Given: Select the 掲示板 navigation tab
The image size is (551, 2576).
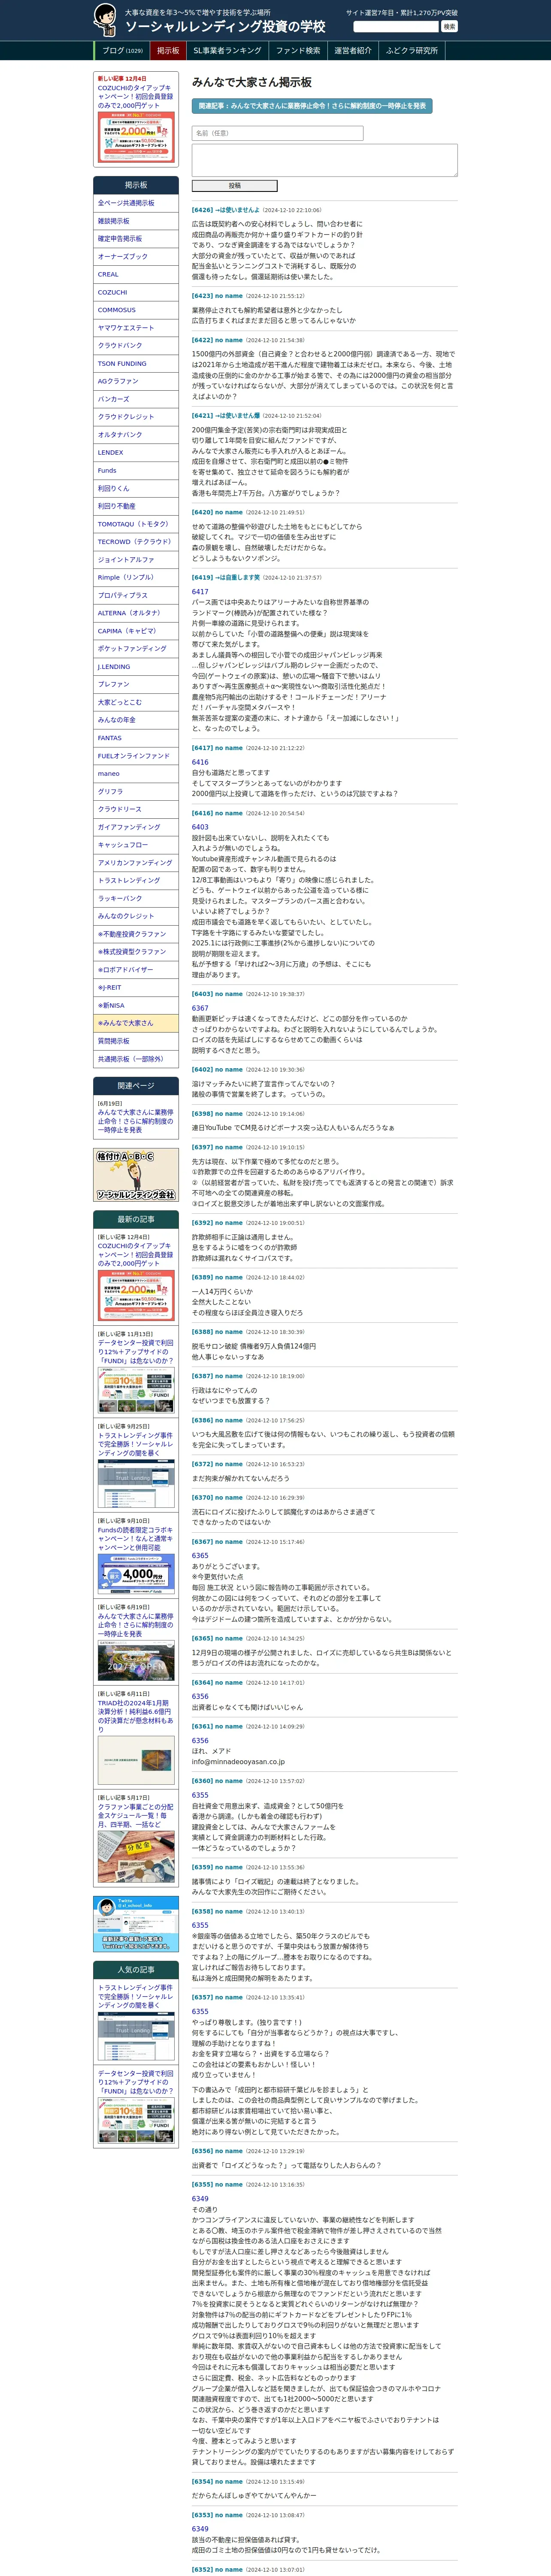Looking at the screenshot, I should pyautogui.click(x=168, y=51).
